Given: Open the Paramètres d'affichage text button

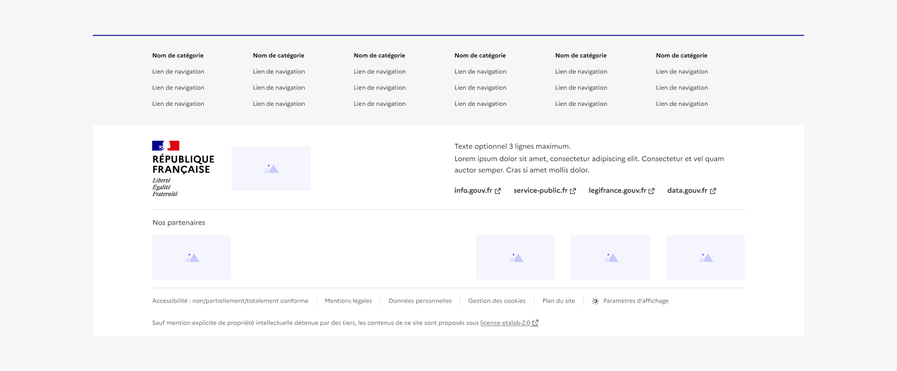Looking at the screenshot, I should (x=636, y=301).
